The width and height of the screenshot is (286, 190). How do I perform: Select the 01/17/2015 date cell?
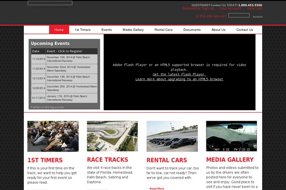point(39,98)
